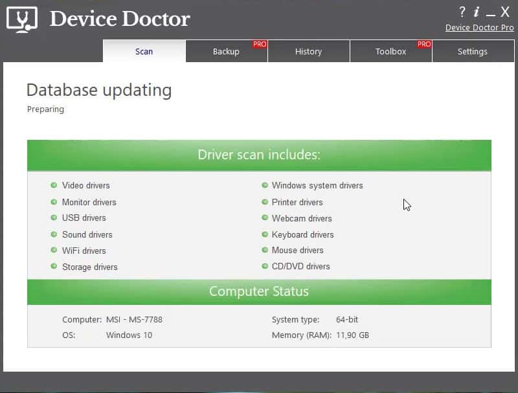
Task: Click the green bullet beside Printer drivers
Action: [265, 201]
